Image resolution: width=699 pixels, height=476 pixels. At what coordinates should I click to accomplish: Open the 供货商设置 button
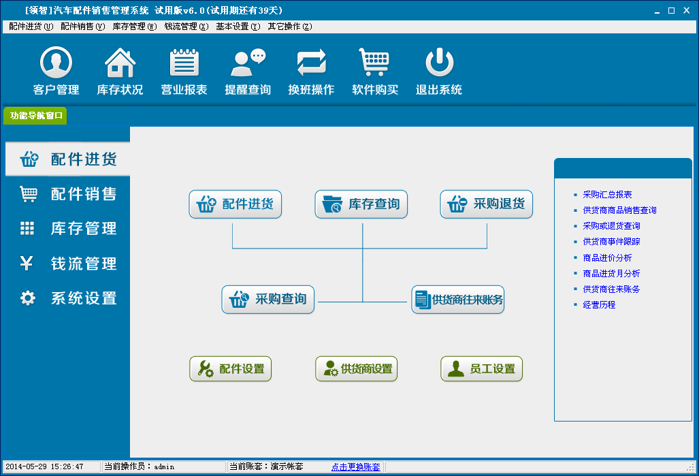(357, 369)
